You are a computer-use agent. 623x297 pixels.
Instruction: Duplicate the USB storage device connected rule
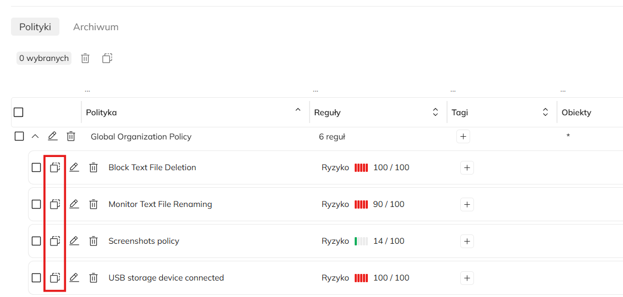click(54, 278)
